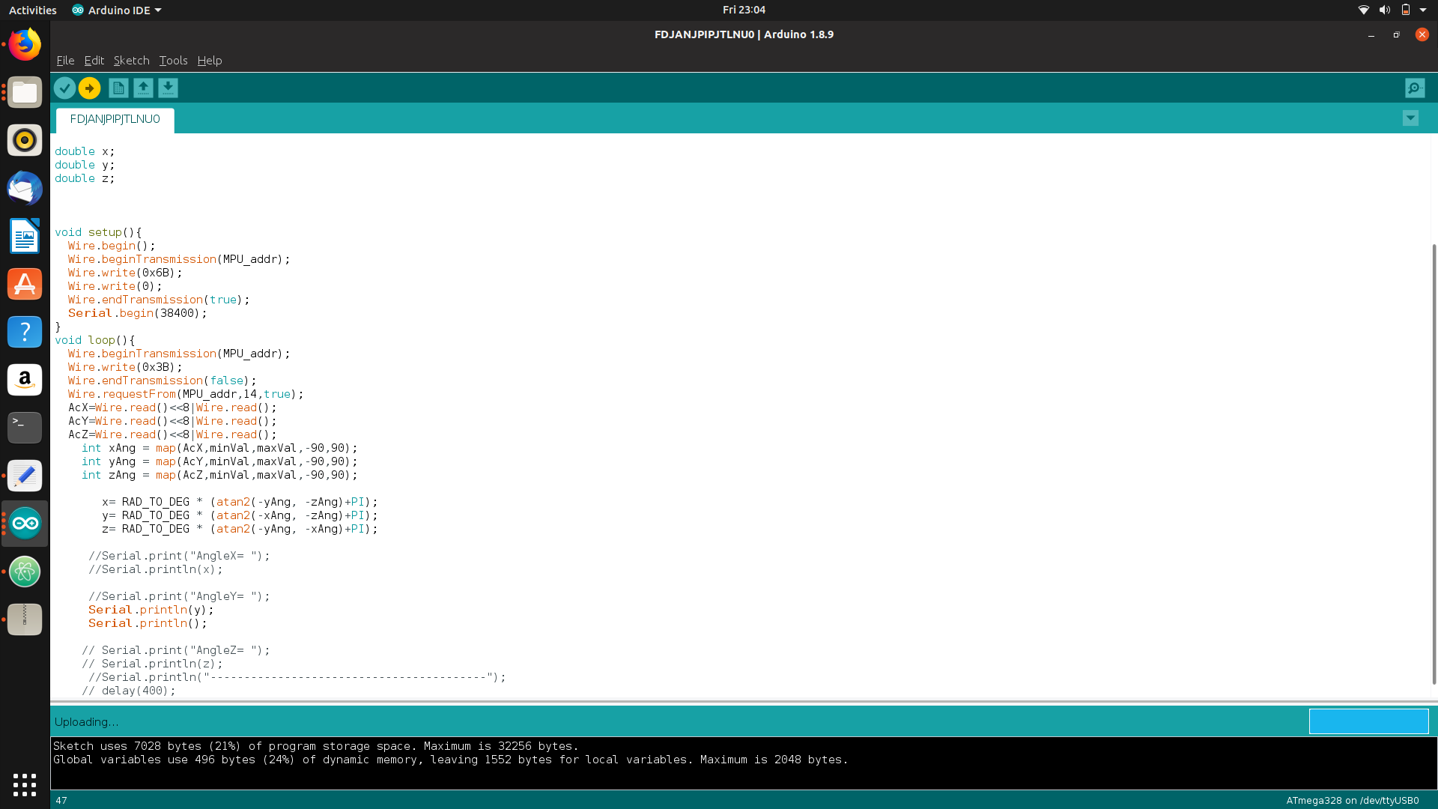Click the upload progress bar
Viewport: 1438px width, 809px height.
click(1368, 721)
